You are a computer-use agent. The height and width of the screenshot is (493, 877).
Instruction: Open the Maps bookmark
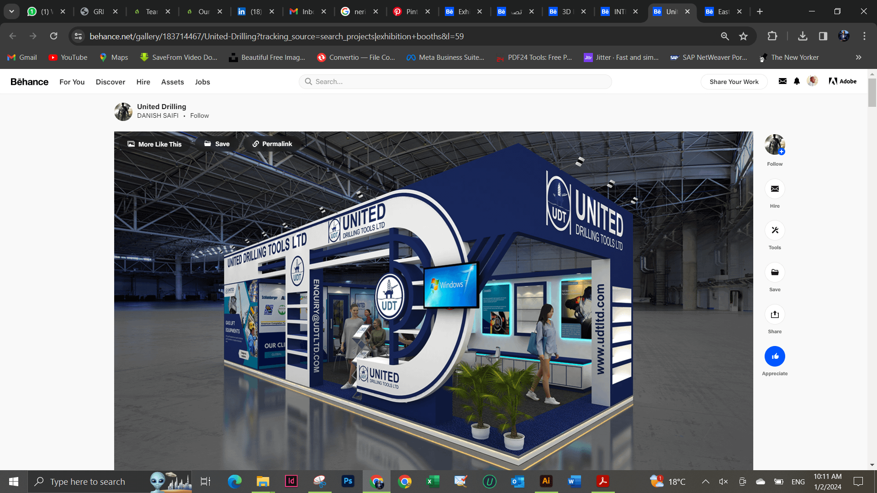(x=114, y=57)
